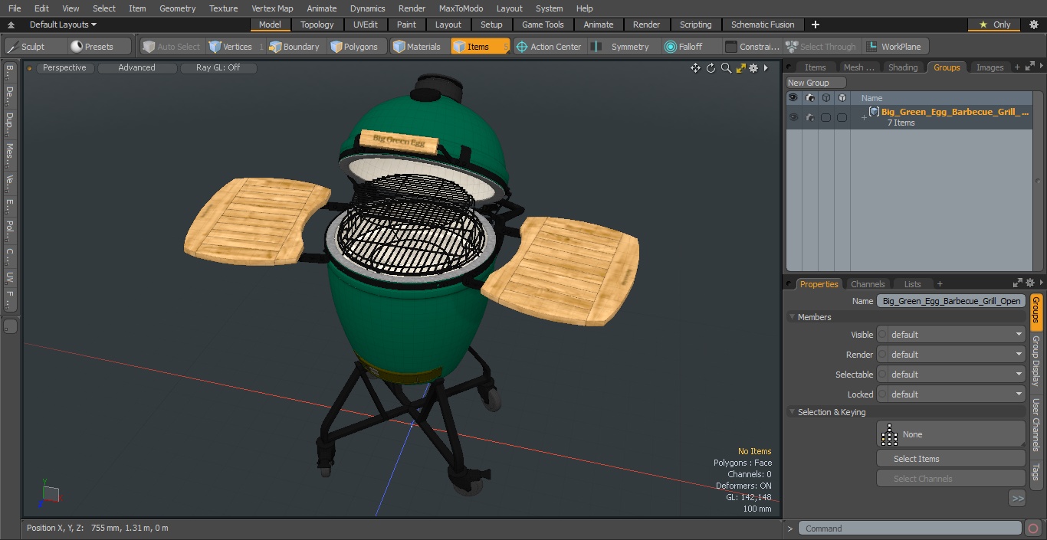Click the add layout tab plus icon

click(x=815, y=25)
